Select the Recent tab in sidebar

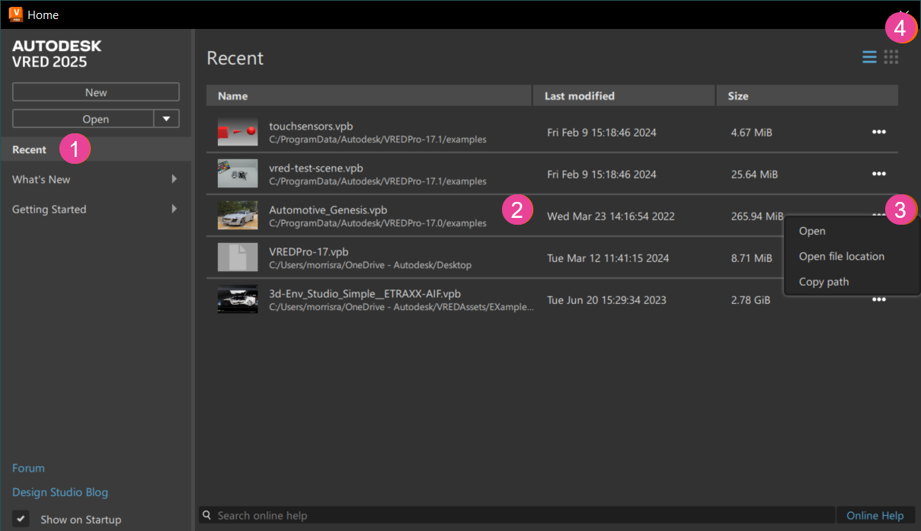click(x=96, y=149)
